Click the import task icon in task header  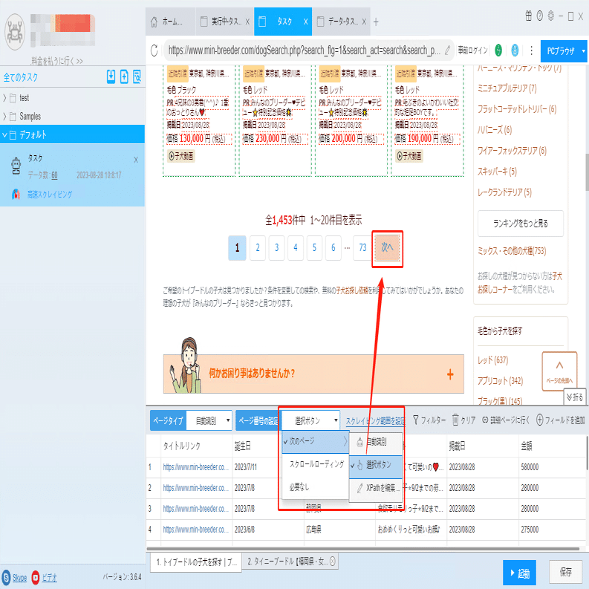point(111,77)
